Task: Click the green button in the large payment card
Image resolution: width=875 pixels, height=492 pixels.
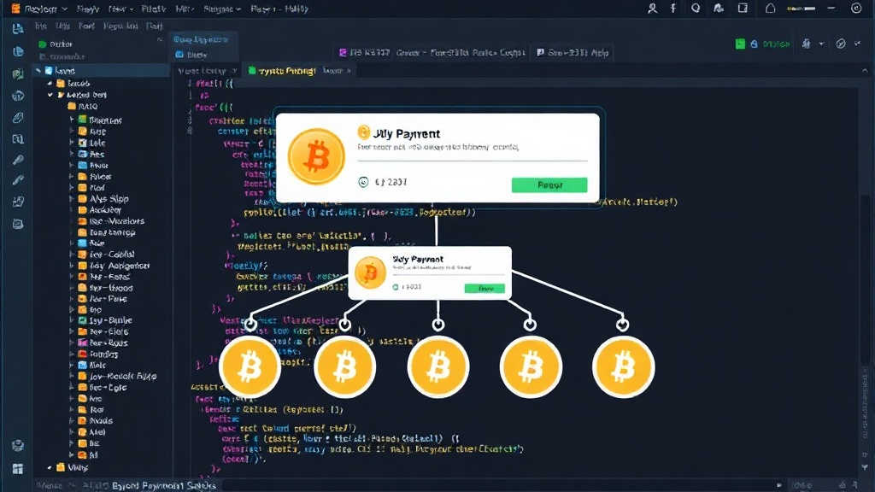Action: [x=549, y=184]
